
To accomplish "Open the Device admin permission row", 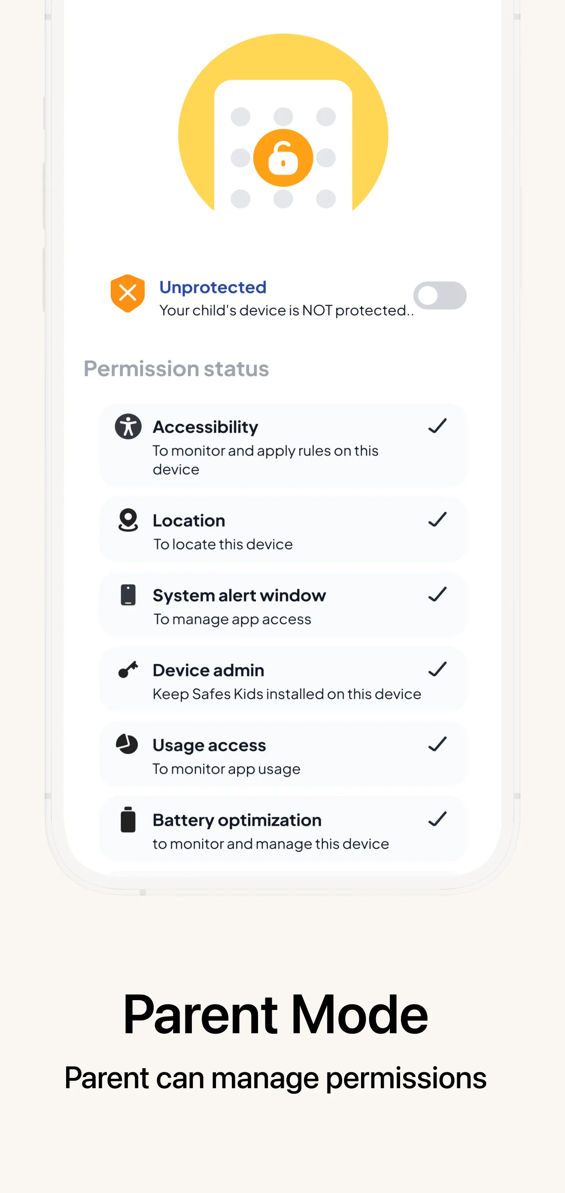I will tap(283, 679).
